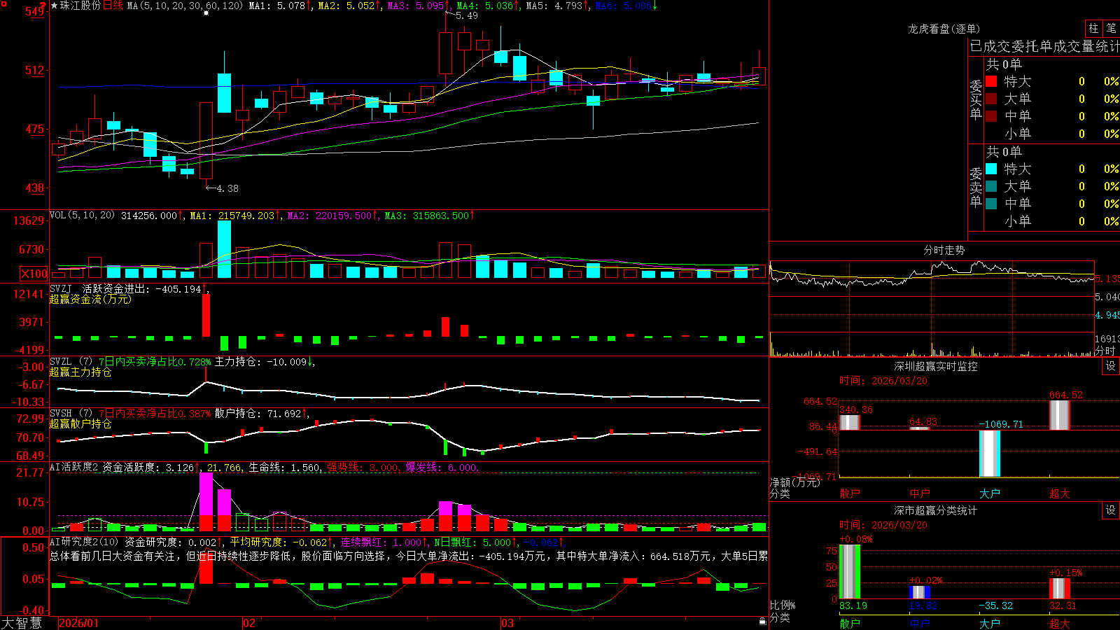Click the 分时走势 panel title
The height and width of the screenshot is (630, 1120).
point(944,250)
